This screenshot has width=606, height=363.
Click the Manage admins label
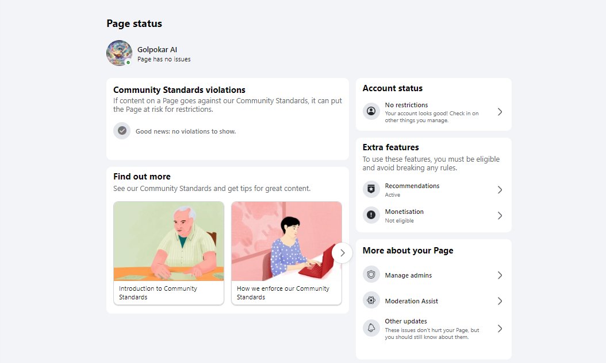pyautogui.click(x=408, y=275)
